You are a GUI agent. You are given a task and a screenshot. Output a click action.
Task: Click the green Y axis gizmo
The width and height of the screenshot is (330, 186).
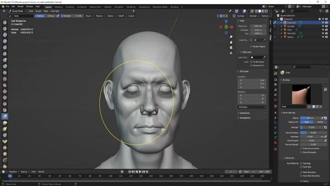click(x=226, y=27)
